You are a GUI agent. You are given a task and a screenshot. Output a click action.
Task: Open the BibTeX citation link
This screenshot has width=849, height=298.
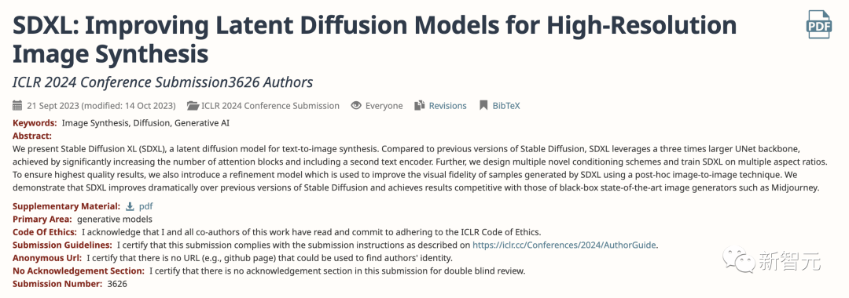505,106
